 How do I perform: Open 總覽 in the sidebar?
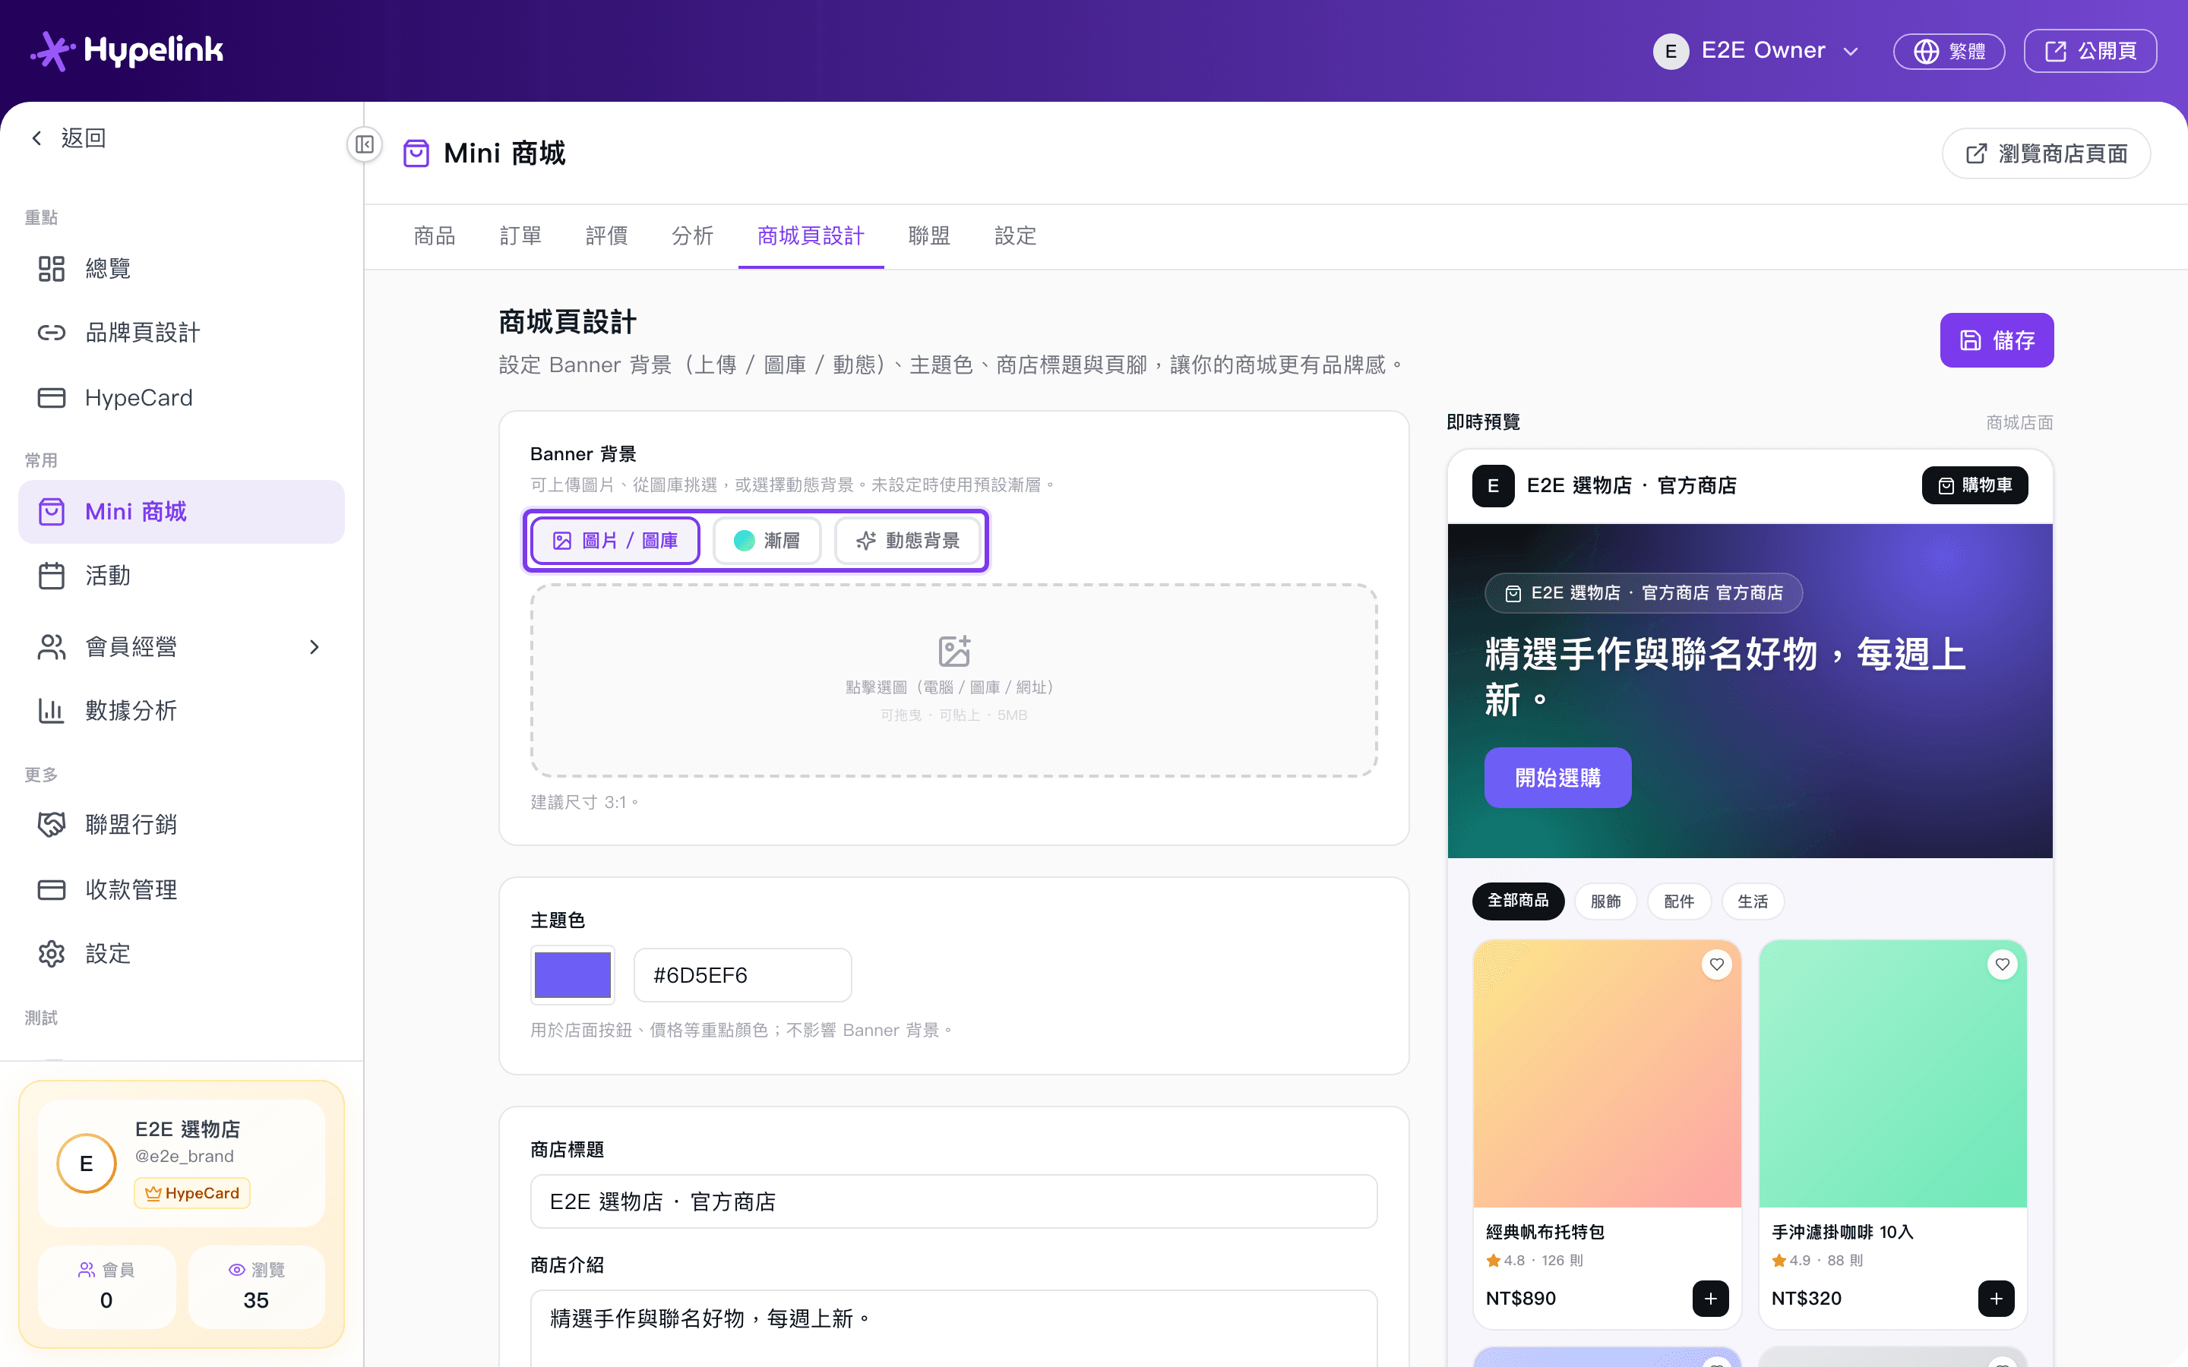click(181, 269)
